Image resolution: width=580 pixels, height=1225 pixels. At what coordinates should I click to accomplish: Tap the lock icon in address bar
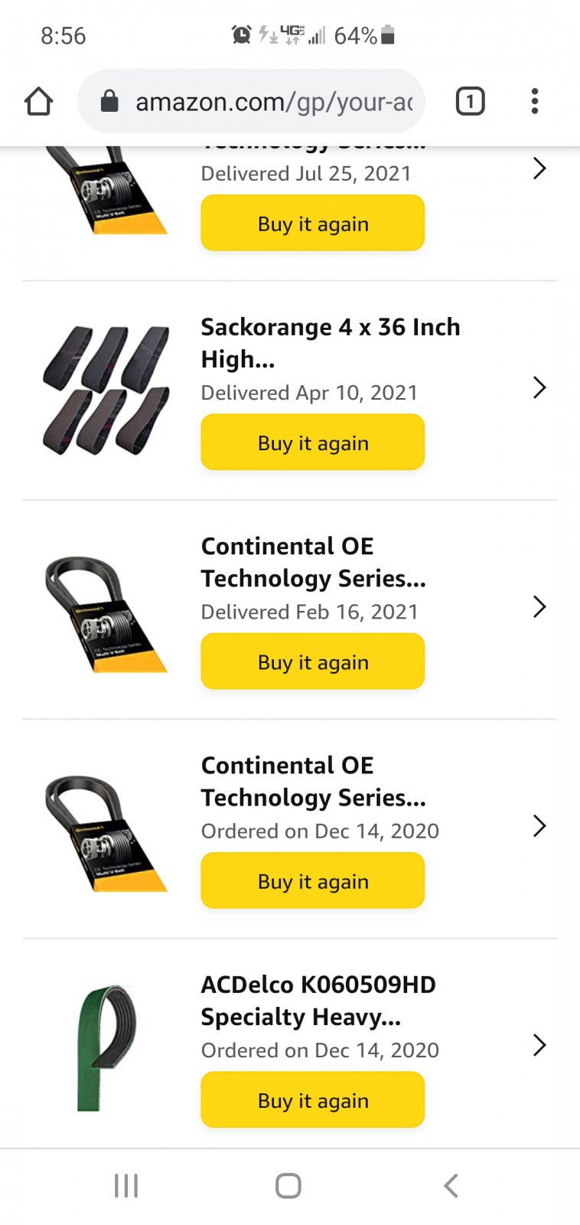tap(109, 101)
